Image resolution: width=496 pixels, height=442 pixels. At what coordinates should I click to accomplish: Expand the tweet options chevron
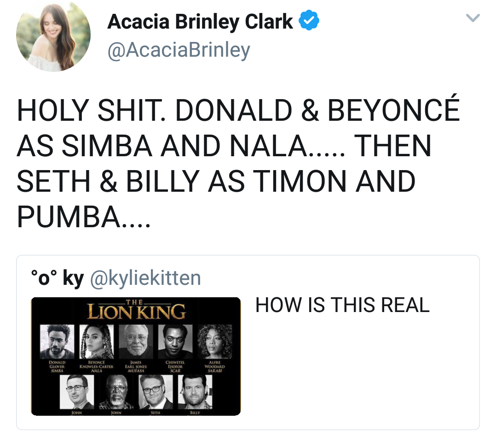pos(473,18)
